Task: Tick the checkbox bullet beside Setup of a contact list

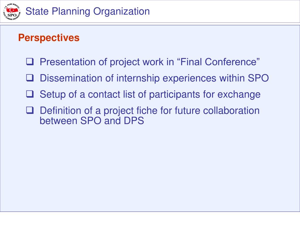Action: click(30, 94)
